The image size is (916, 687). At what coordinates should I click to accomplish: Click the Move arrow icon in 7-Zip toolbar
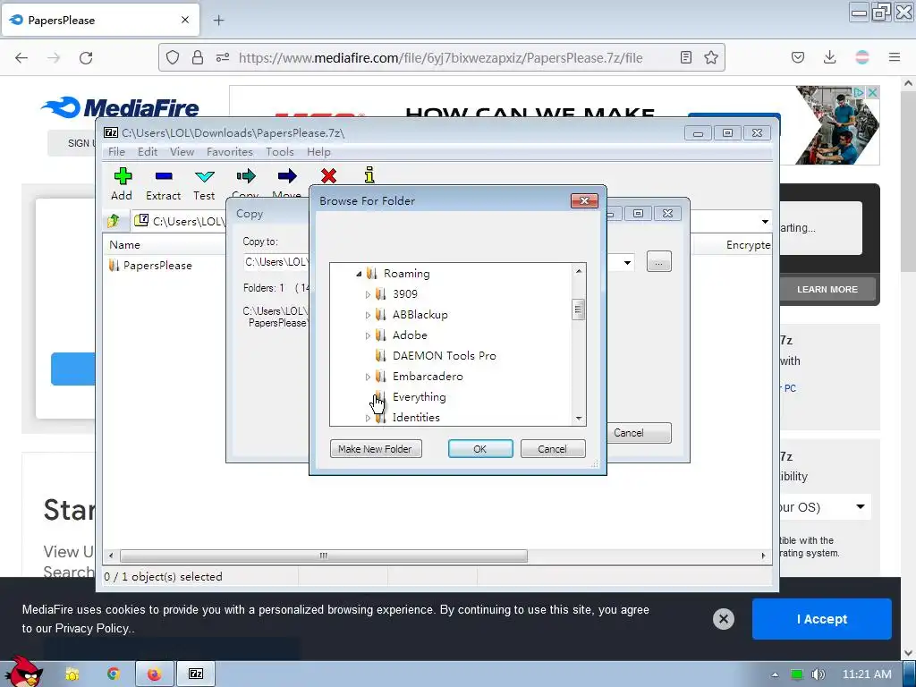click(x=287, y=176)
